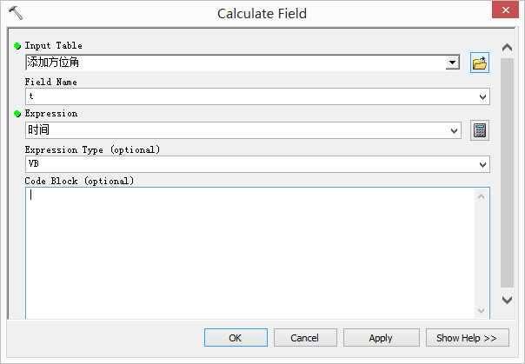Image resolution: width=525 pixels, height=364 pixels.
Task: Click the Code Block scrollbar up arrow
Action: [x=481, y=196]
